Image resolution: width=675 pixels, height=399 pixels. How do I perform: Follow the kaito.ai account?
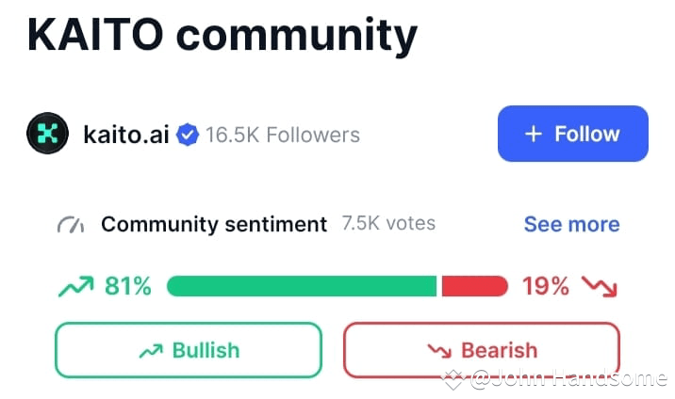(x=573, y=134)
